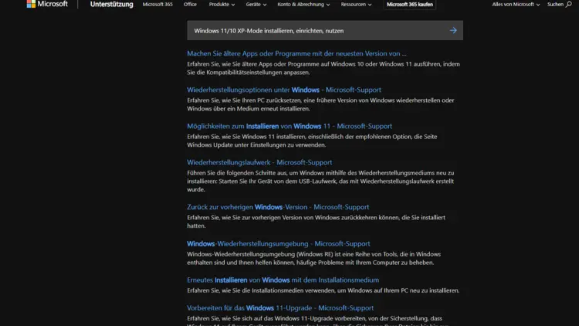Open Windows-Wiederherstellungsumgebung result link
Screen dimensions: 579x326
(x=279, y=243)
